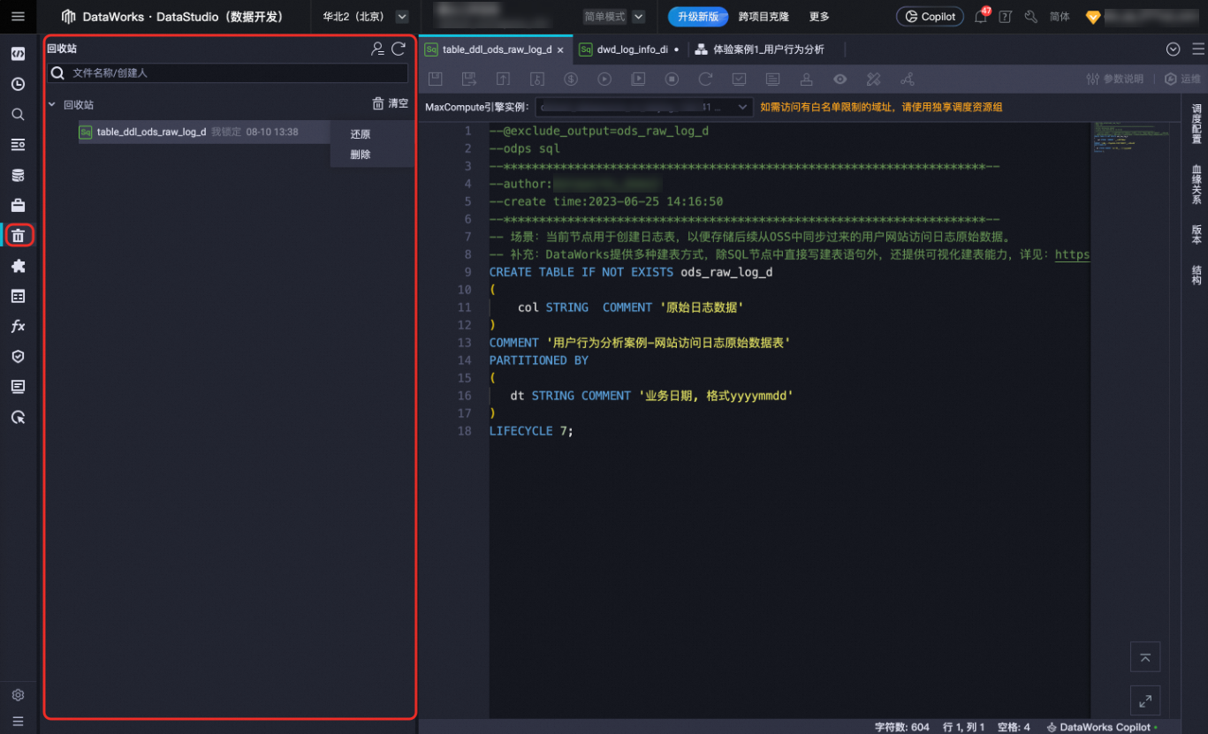The height and width of the screenshot is (734, 1208).
Task: Open the 版本 side panel
Action: pos(1196,234)
